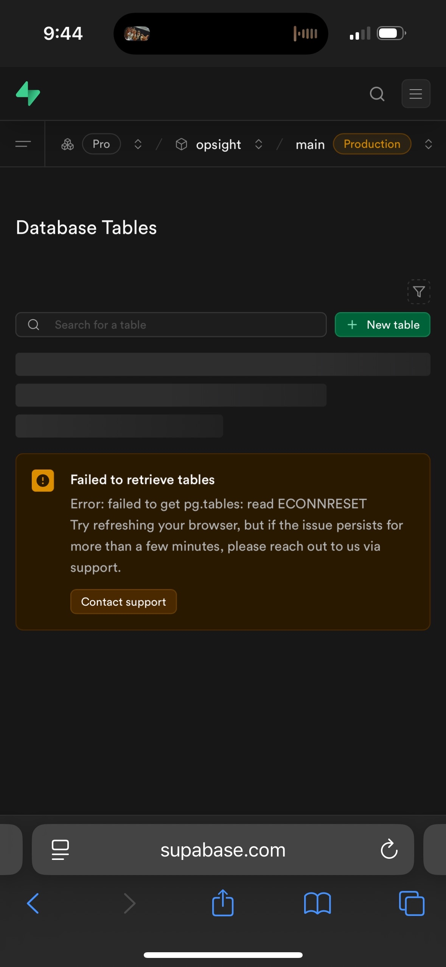Expand the branch switcher after Production
The image size is (446, 967).
428,144
